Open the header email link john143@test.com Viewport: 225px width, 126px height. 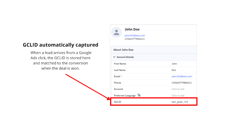(135, 36)
